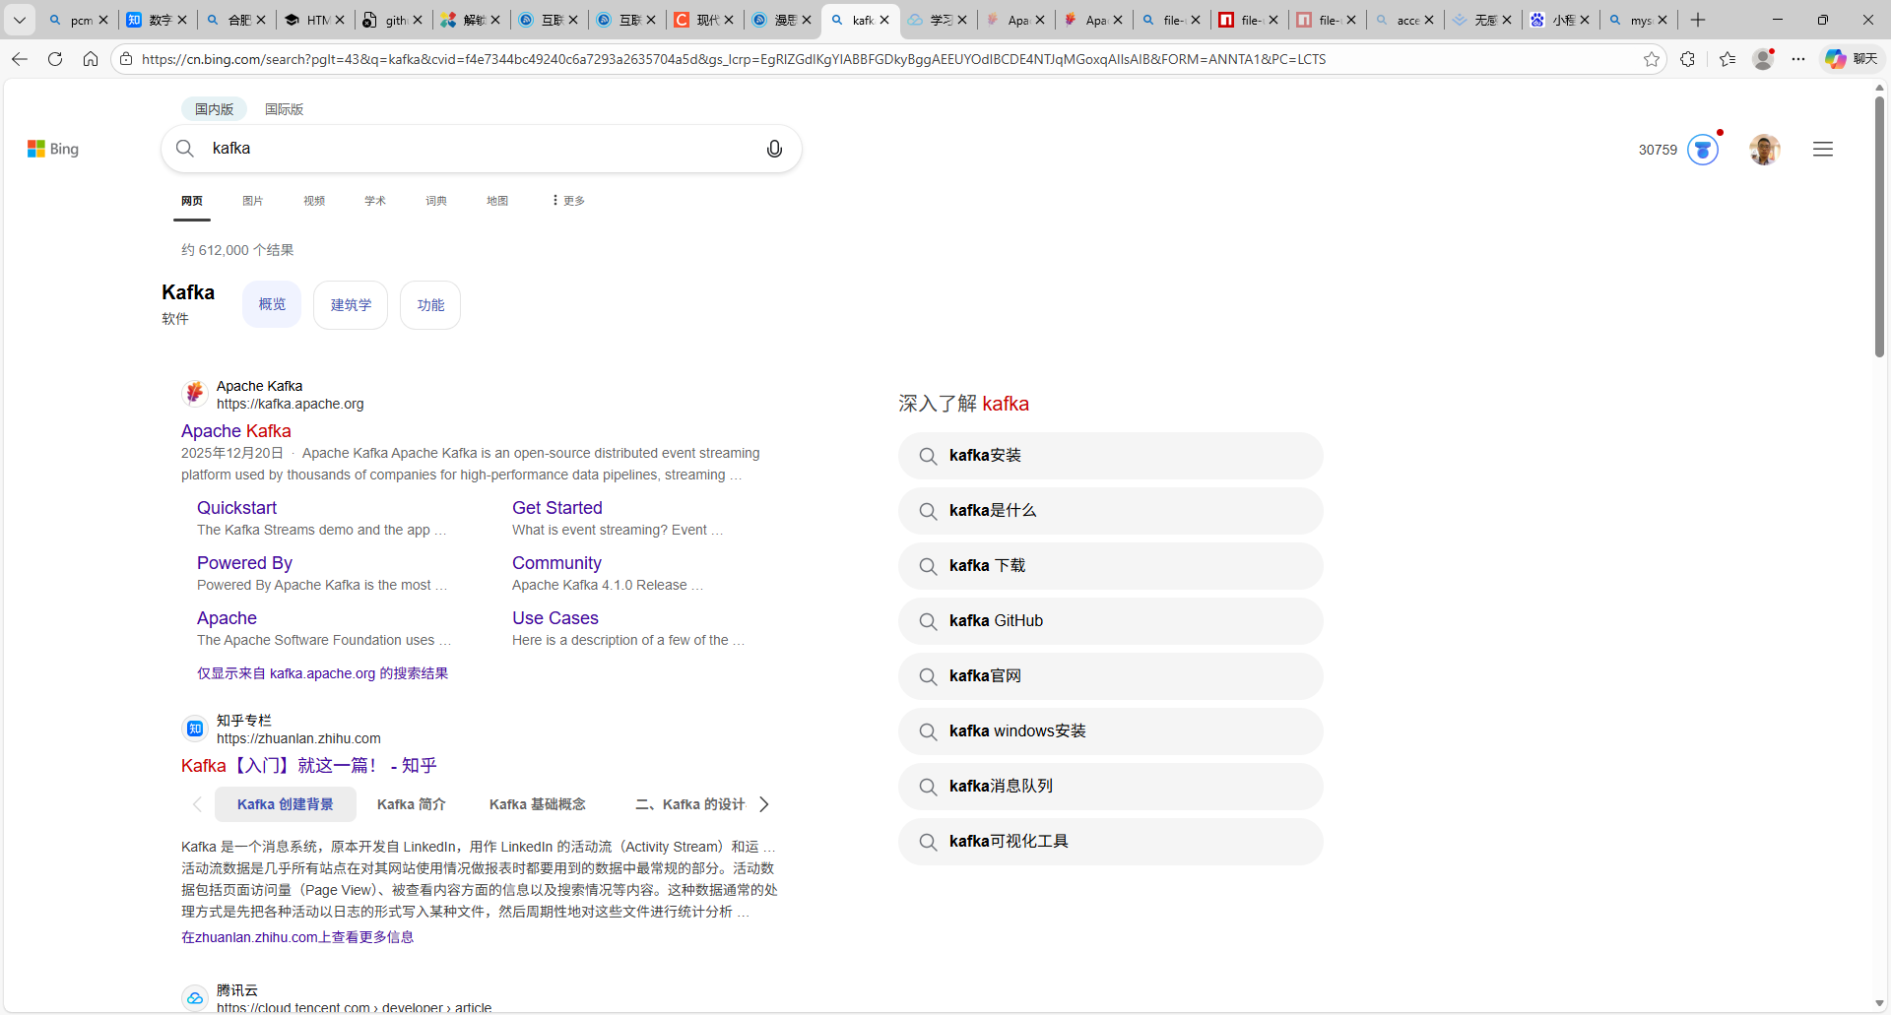Show only kafka.apache.org search results

[x=322, y=673]
